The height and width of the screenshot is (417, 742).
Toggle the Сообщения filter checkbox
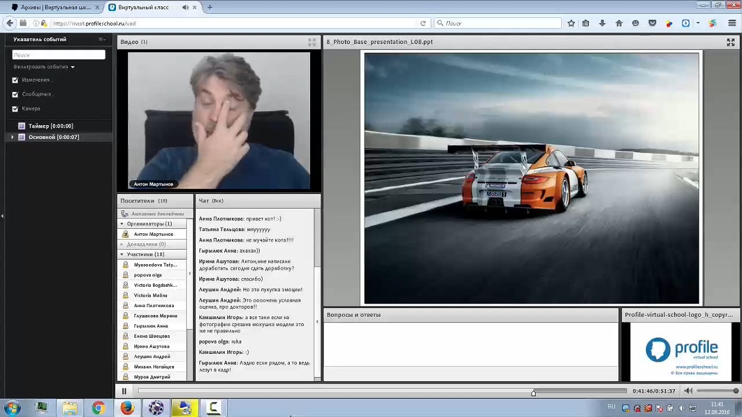pyautogui.click(x=15, y=94)
